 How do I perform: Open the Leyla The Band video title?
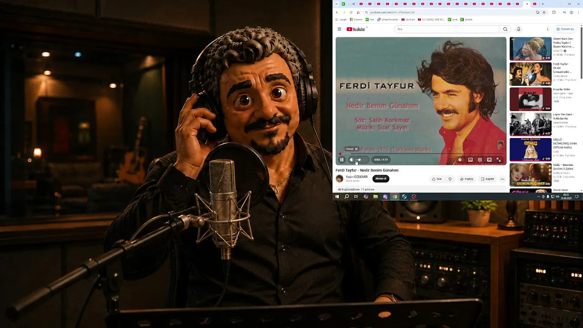point(563,116)
